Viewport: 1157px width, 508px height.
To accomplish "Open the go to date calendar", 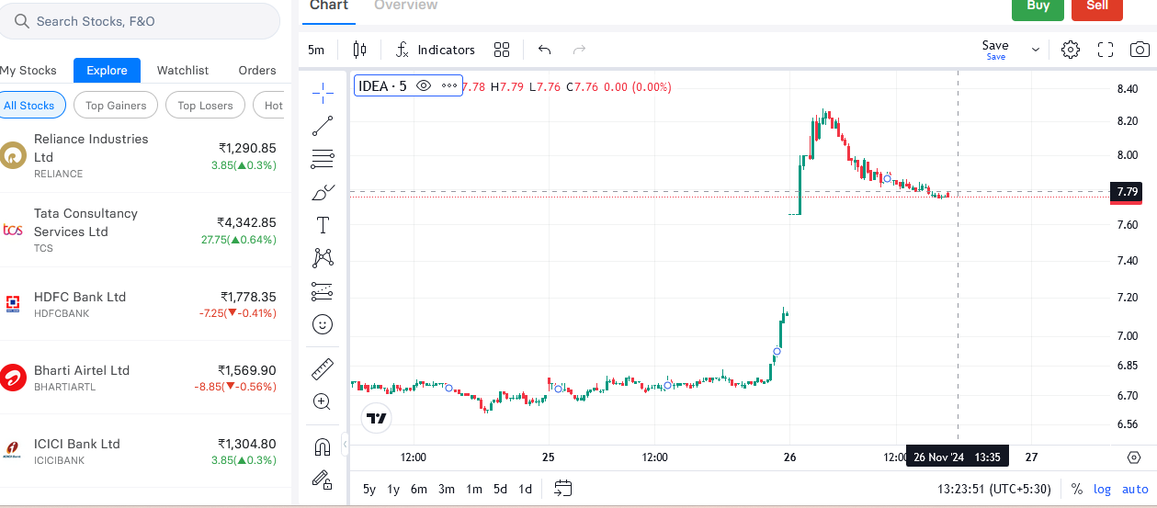I will pyautogui.click(x=563, y=489).
